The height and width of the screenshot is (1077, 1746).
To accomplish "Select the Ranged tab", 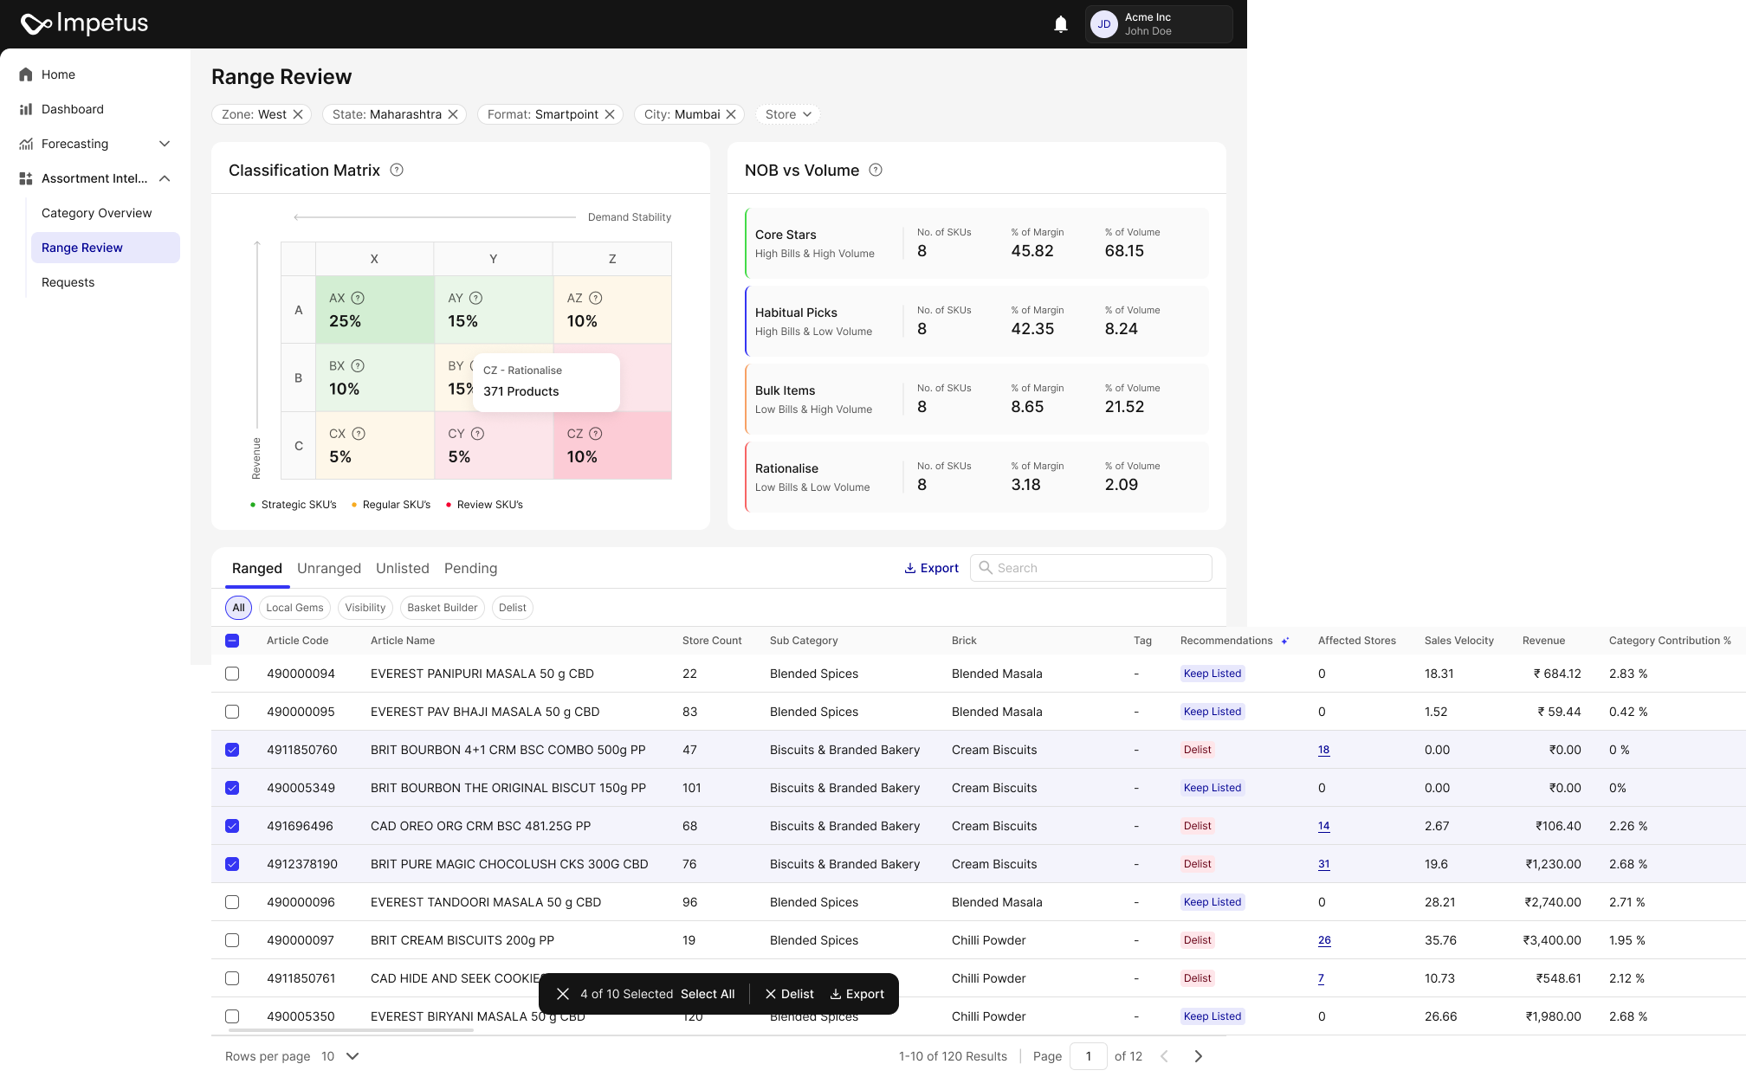I will click(257, 568).
